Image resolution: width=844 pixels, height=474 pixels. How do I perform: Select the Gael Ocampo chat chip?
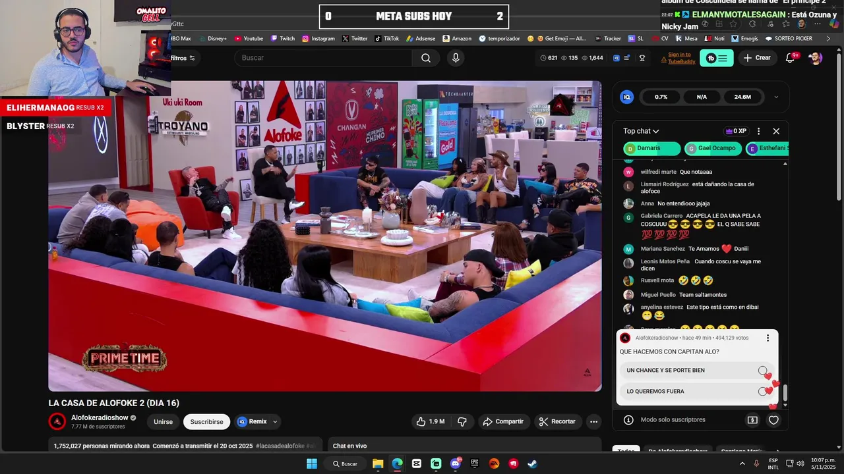coord(713,149)
